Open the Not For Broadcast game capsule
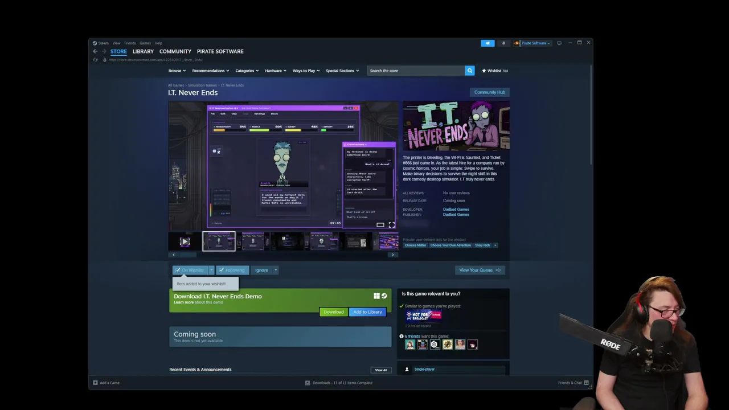 424,315
